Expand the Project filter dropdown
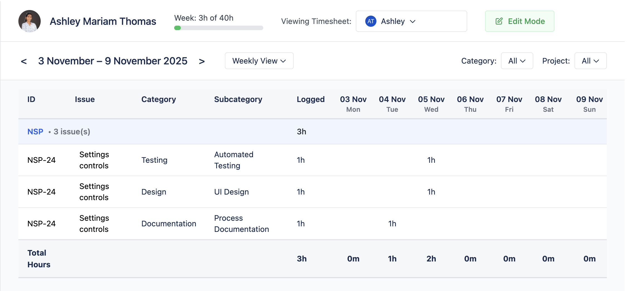Screen dimensions: 628x291 (590, 61)
